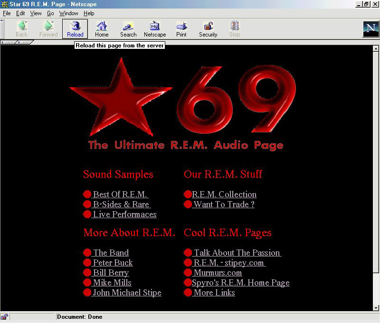Click the red bullet beside Talk About The Passion
Viewport: 380px width, 323px height.
tap(188, 253)
